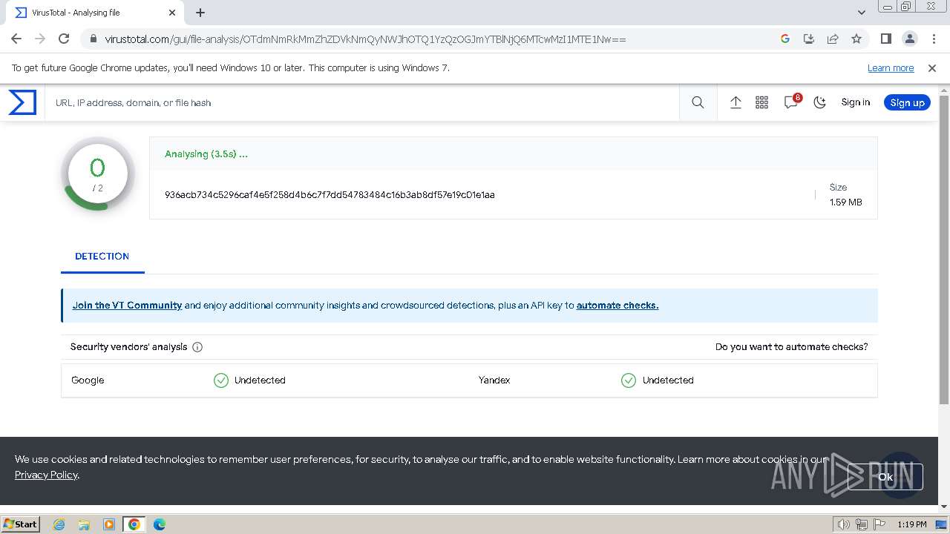Viewport: 950px width, 534px height.
Task: Click the search magnifier icon
Action: pyautogui.click(x=698, y=102)
